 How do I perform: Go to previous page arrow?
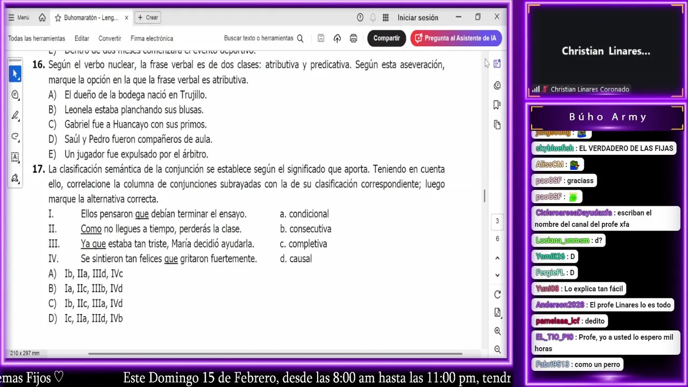click(497, 258)
